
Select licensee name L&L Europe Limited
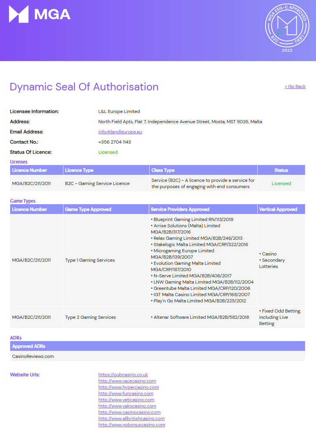[x=119, y=111]
